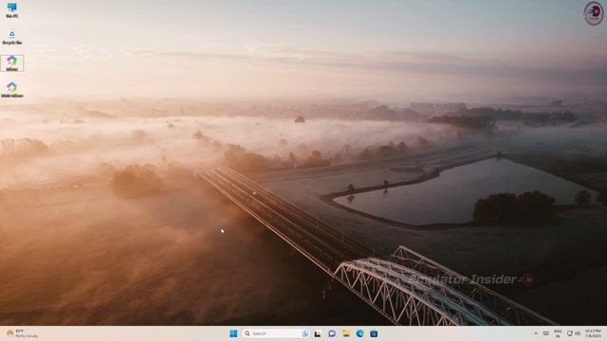Open the Recycle Bin desktop icon

click(12, 38)
